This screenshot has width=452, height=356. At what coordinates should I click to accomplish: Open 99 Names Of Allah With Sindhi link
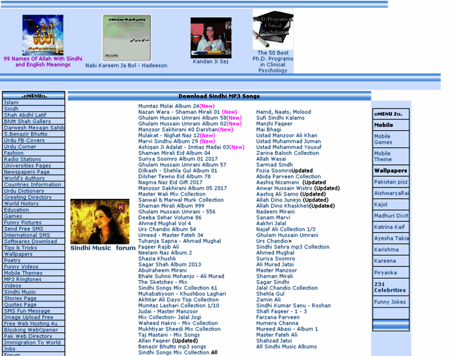tap(43, 62)
